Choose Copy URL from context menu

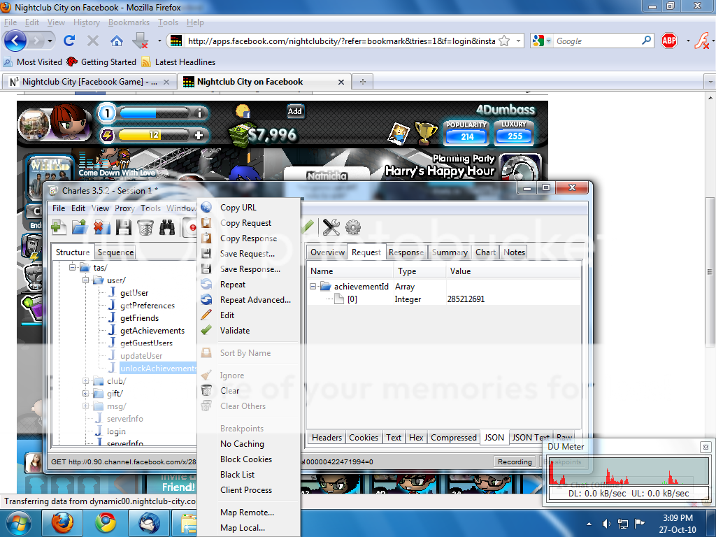(250, 207)
